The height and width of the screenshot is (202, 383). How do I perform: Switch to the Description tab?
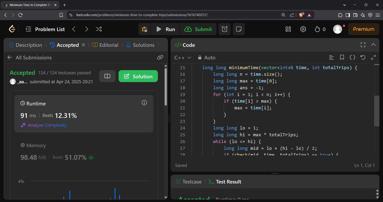[25, 45]
